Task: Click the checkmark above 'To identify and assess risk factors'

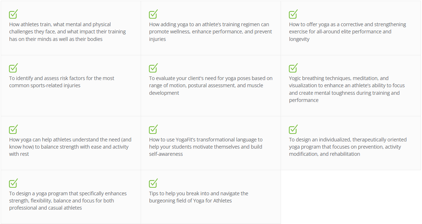Action: click(13, 68)
